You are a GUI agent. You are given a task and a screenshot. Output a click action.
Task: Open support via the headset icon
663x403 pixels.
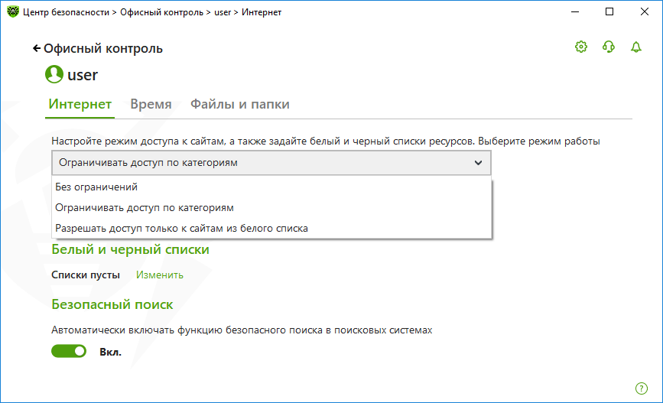click(x=609, y=47)
